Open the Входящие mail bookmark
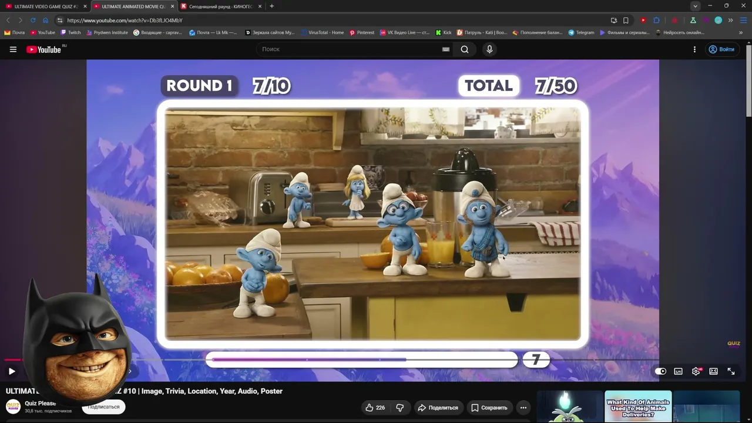Viewport: 752px width, 423px height. [x=158, y=33]
